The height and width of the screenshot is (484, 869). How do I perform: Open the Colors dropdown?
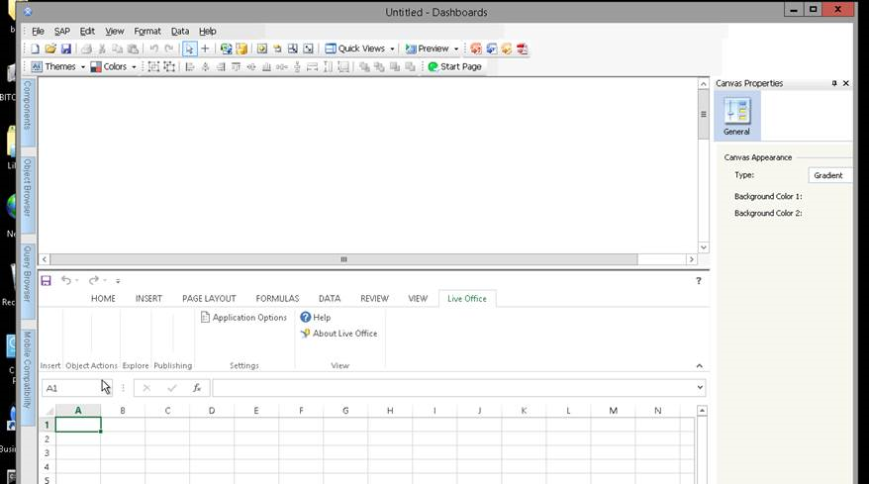134,66
